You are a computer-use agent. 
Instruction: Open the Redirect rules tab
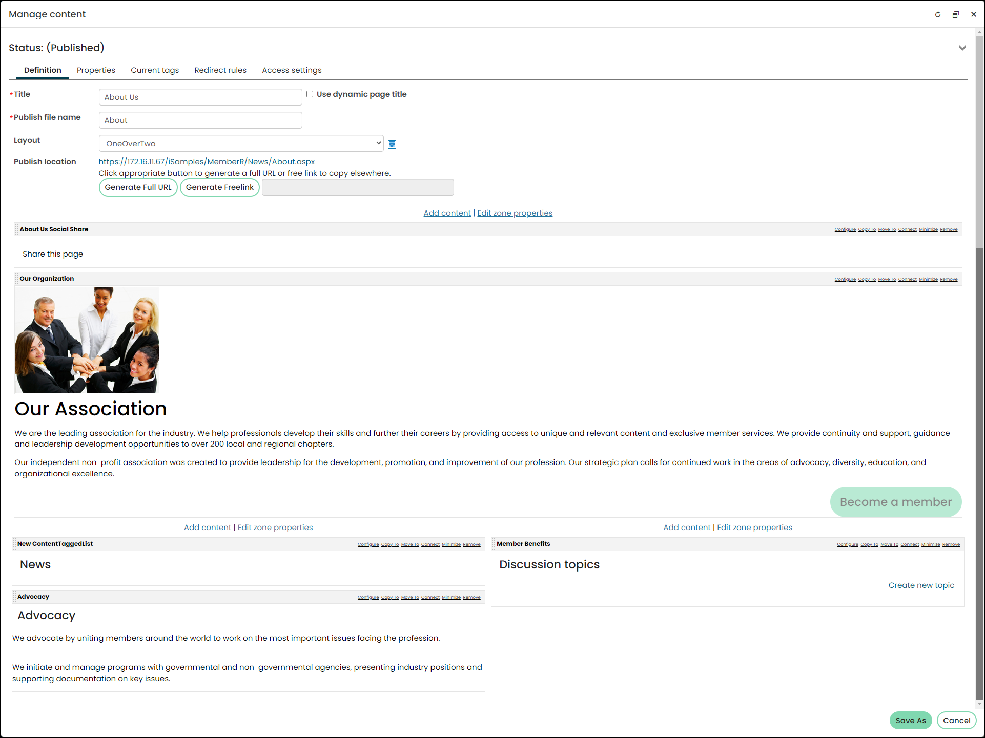click(x=220, y=70)
